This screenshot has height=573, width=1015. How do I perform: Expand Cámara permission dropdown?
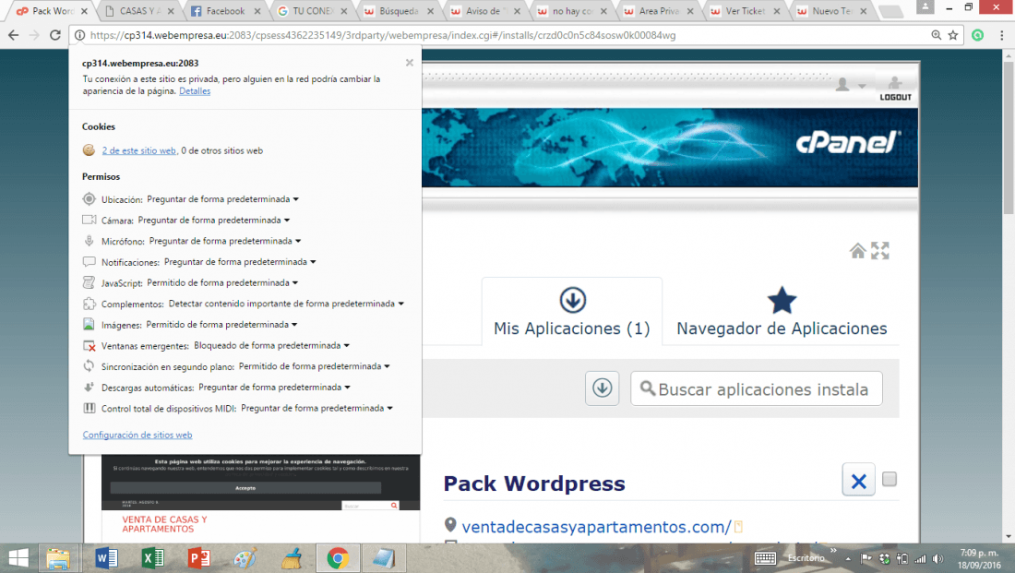point(214,221)
